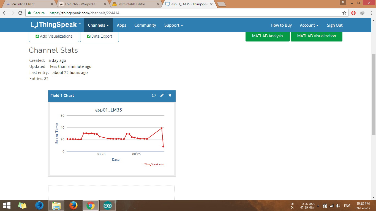
Task: Expand the Support dropdown
Action: pyautogui.click(x=173, y=25)
